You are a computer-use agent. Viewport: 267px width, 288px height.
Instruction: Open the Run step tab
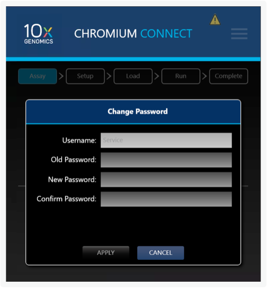[181, 76]
